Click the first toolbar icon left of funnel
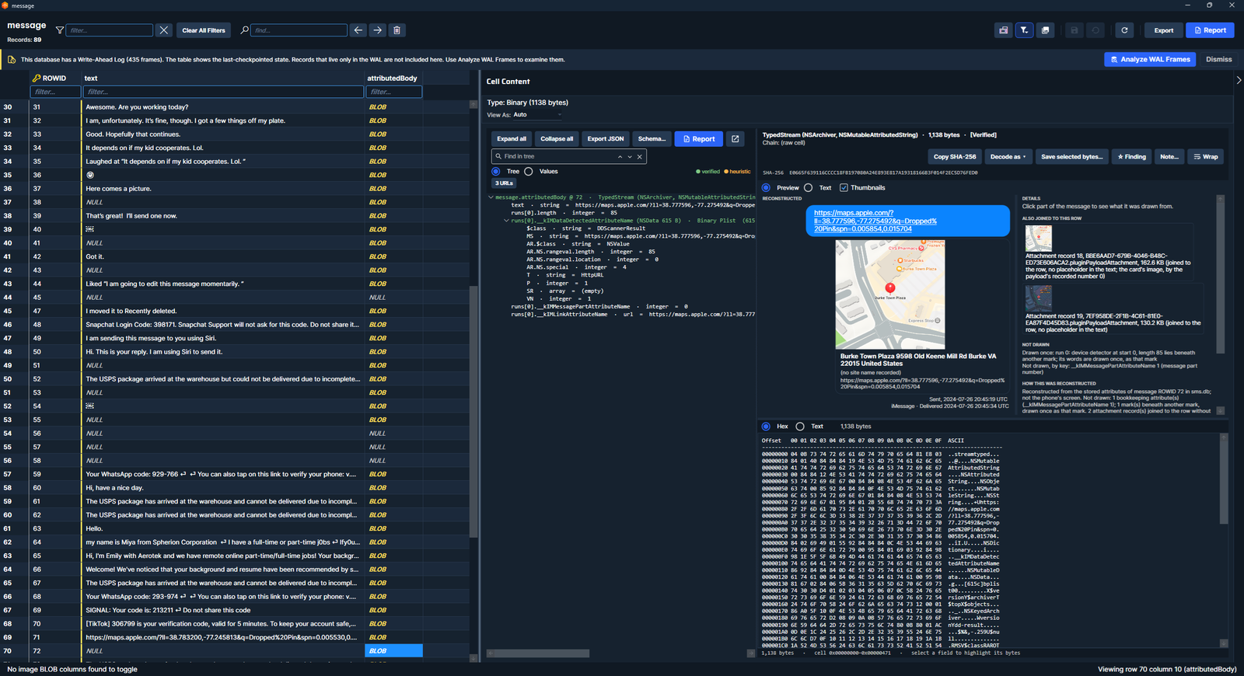1244x676 pixels. coord(1003,30)
